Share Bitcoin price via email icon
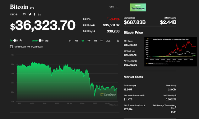This screenshot has height=119, width=199. click(24, 14)
